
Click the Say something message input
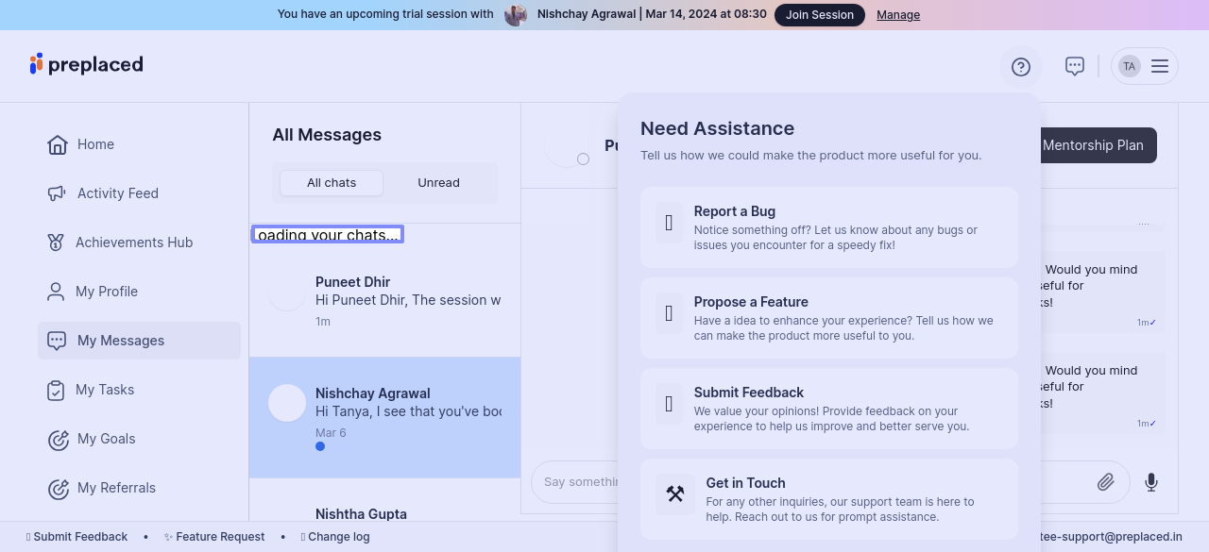pos(576,482)
